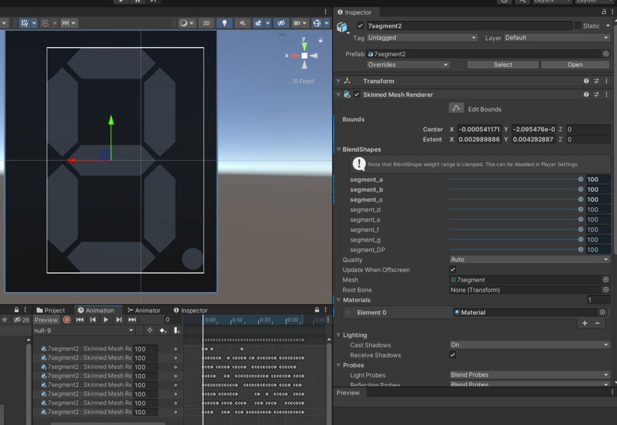Switch to the lower Inspector tab
Image resolution: width=617 pixels, height=425 pixels.
[x=190, y=310]
